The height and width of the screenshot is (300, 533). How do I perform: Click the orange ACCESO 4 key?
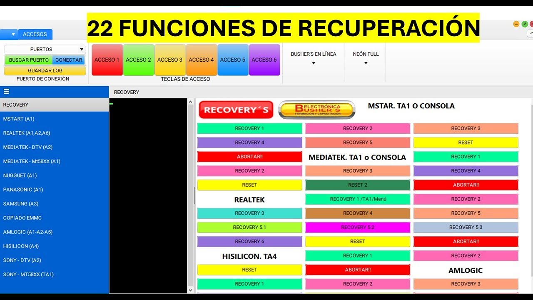click(201, 60)
